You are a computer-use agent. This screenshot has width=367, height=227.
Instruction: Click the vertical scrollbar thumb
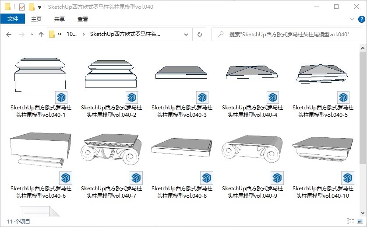click(363, 108)
